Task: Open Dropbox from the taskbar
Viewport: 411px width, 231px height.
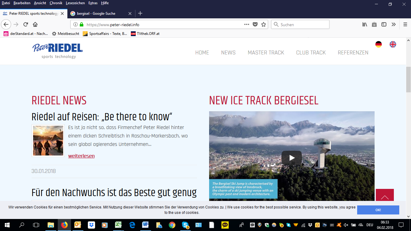Action: [91, 225]
